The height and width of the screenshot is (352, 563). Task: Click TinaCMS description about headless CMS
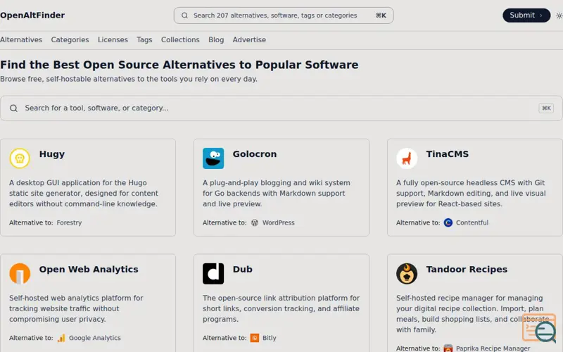[x=471, y=193]
